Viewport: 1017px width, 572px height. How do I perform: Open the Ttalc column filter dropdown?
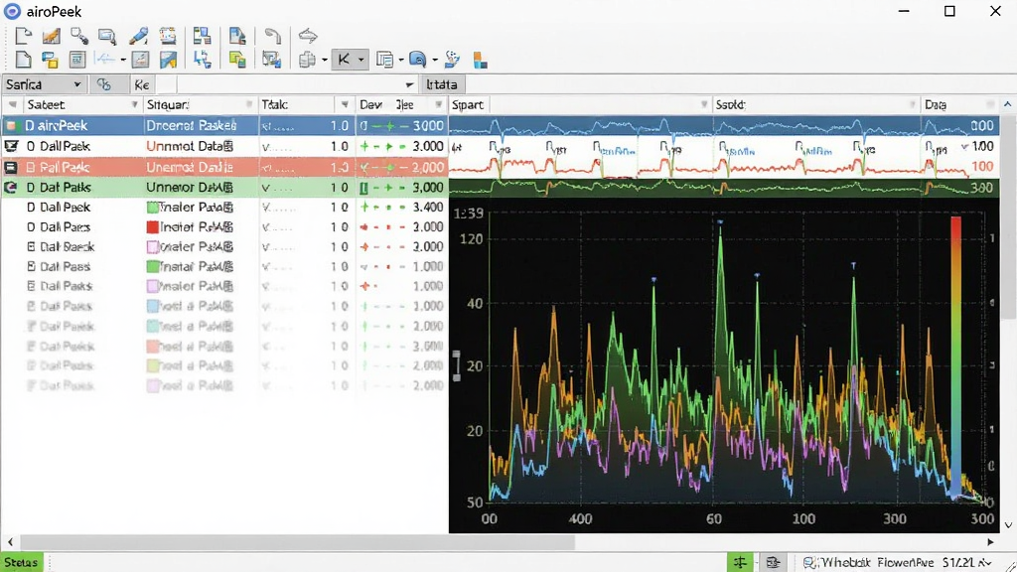pos(345,104)
